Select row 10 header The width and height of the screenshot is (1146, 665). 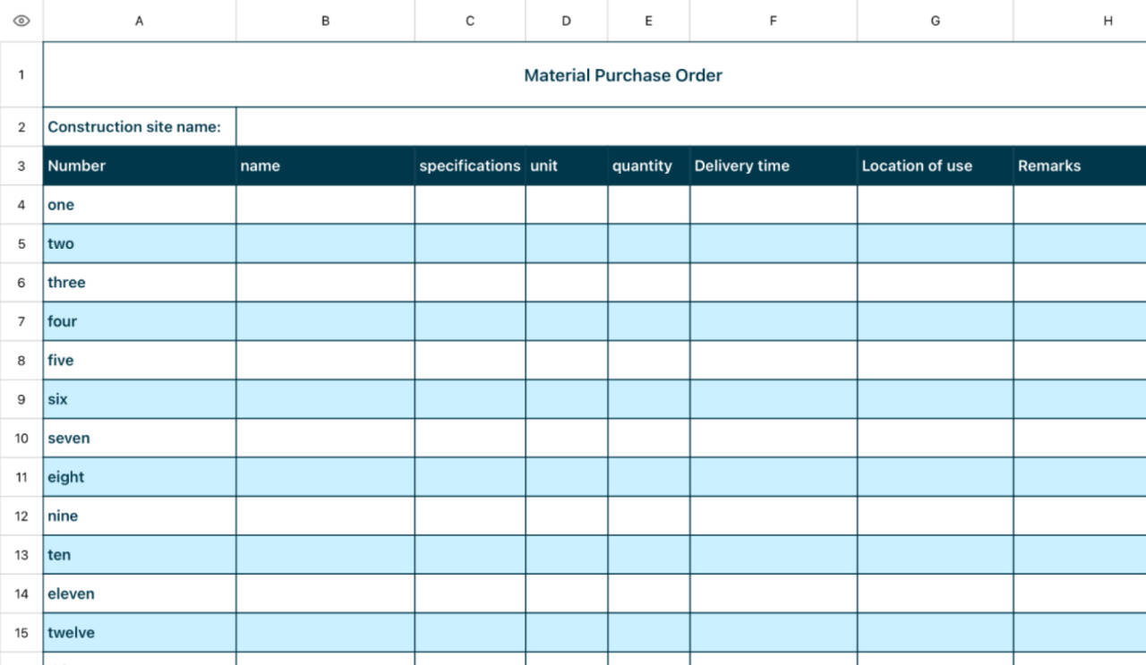point(21,439)
